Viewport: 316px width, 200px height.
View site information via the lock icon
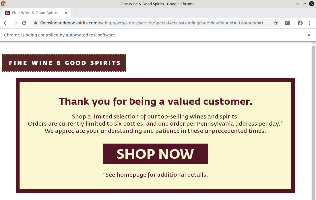click(36, 23)
